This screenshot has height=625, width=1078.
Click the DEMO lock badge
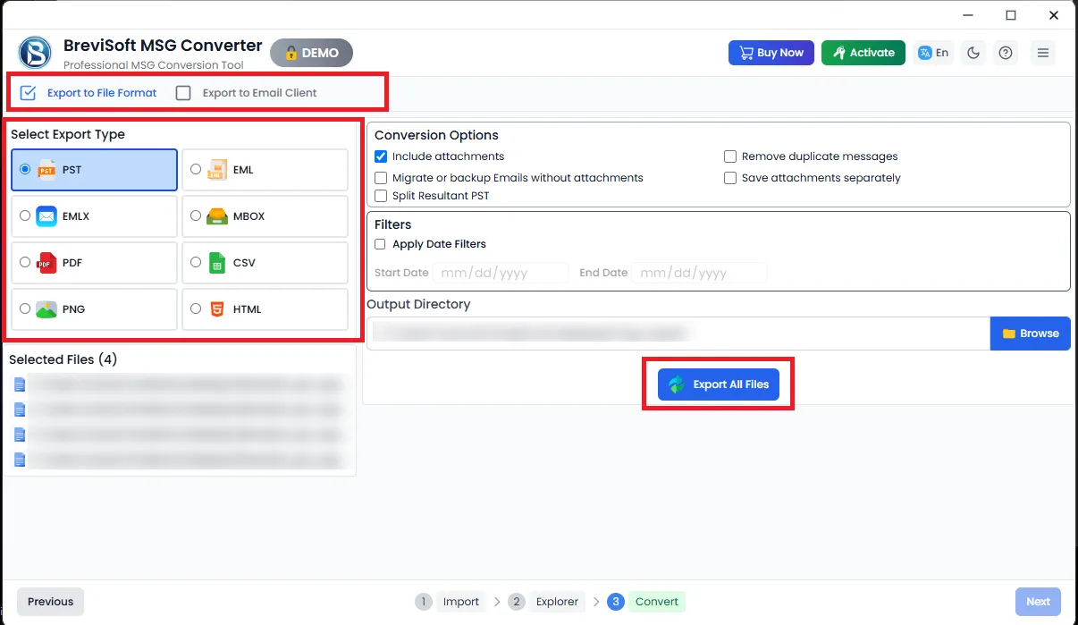[x=311, y=53]
